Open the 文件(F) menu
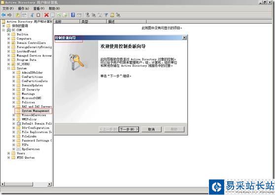This screenshot has height=195, width=275. pyautogui.click(x=8, y=8)
